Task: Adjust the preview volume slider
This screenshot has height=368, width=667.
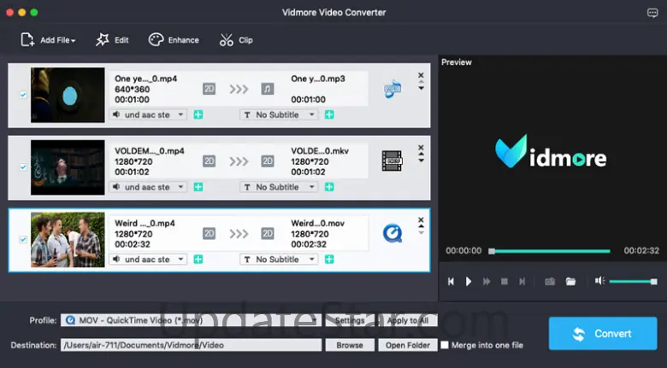Action: click(634, 281)
